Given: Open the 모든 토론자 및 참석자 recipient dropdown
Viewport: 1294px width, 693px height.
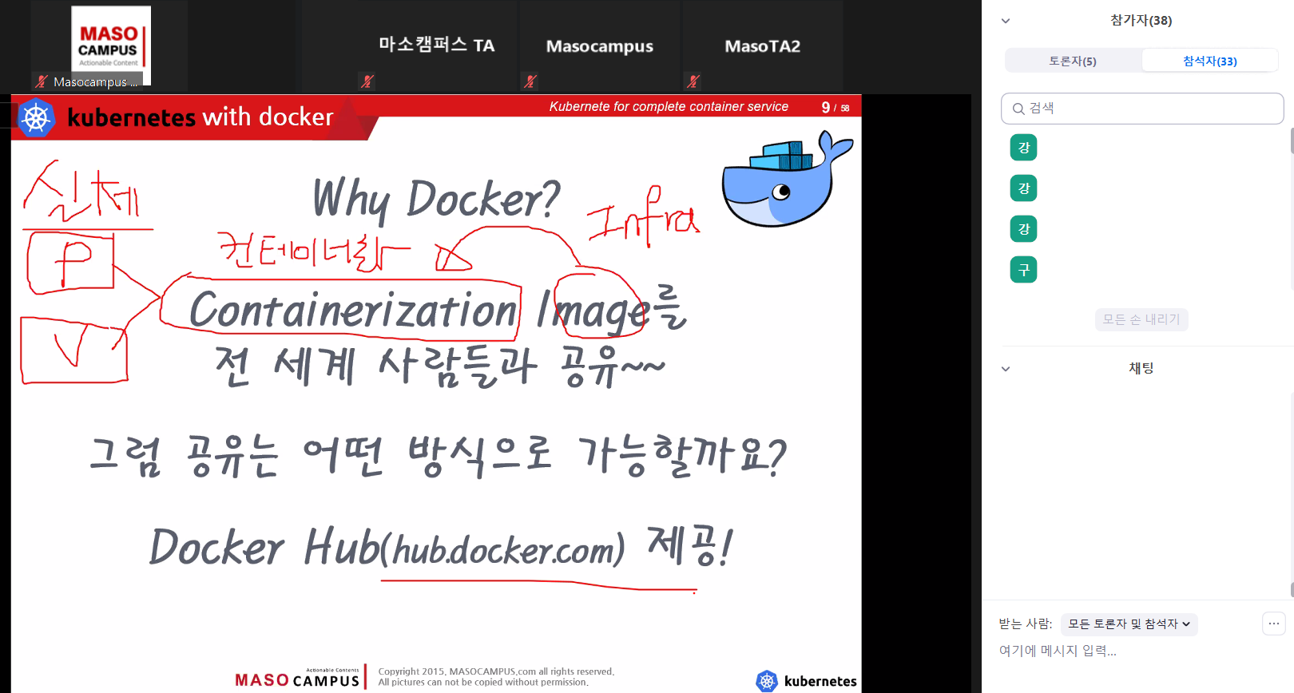Looking at the screenshot, I should tap(1129, 624).
